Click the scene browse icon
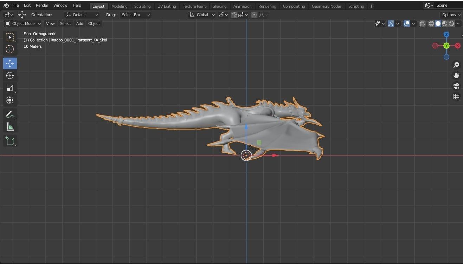463x264 pixels. tap(429, 5)
